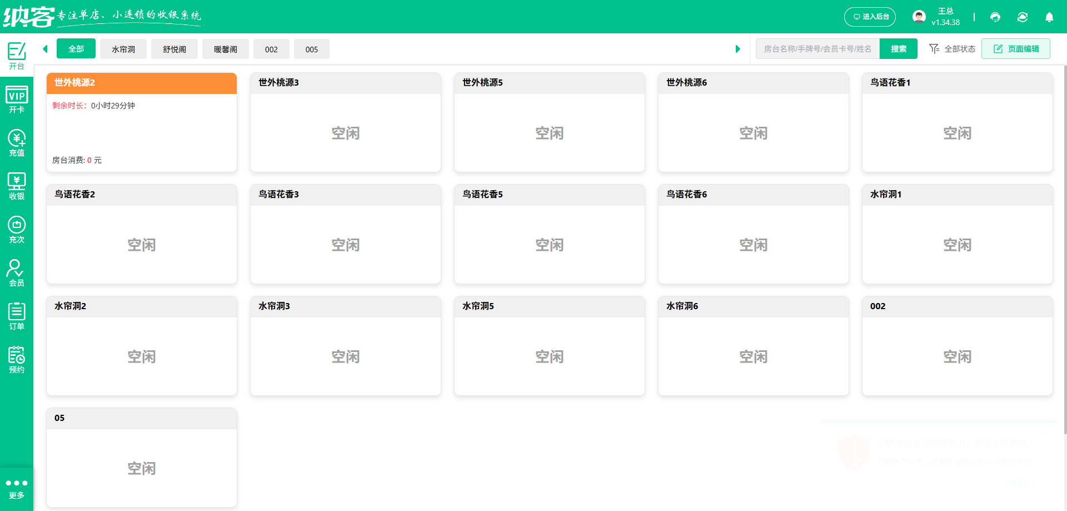Select the occupied 世外桃源2 room card
Image resolution: width=1067 pixels, height=511 pixels.
tap(141, 122)
